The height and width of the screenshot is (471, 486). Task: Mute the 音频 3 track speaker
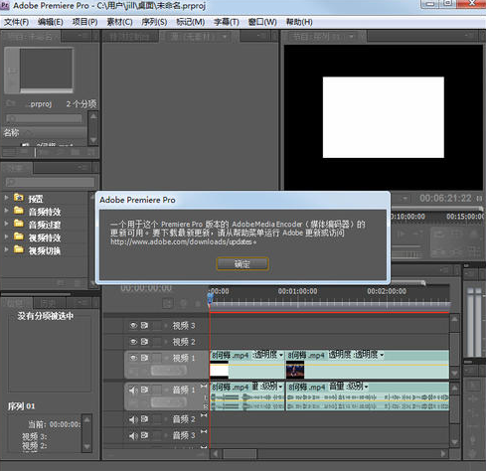coord(133,436)
